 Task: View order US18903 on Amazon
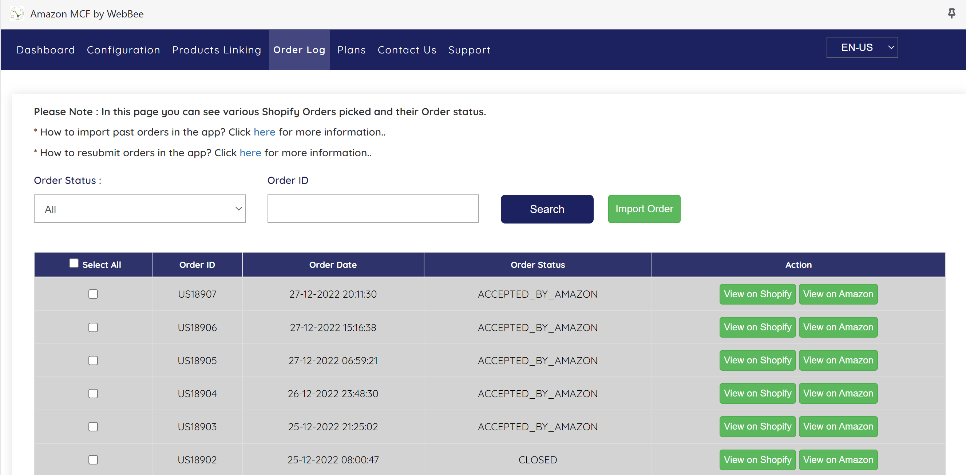tap(838, 427)
